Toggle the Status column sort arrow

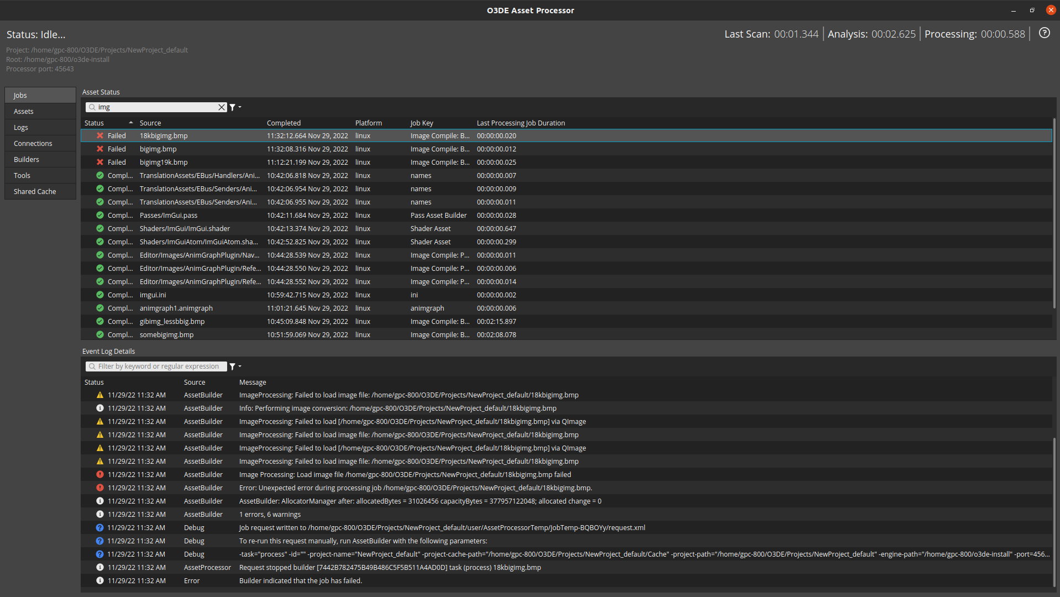[131, 122]
